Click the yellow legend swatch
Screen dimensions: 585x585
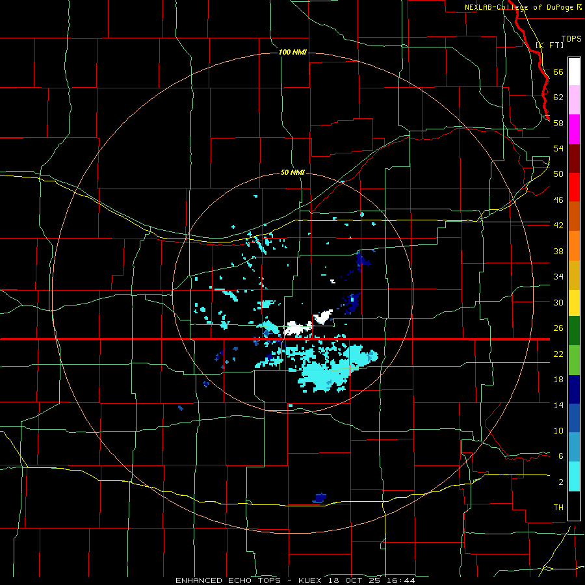pos(574,303)
